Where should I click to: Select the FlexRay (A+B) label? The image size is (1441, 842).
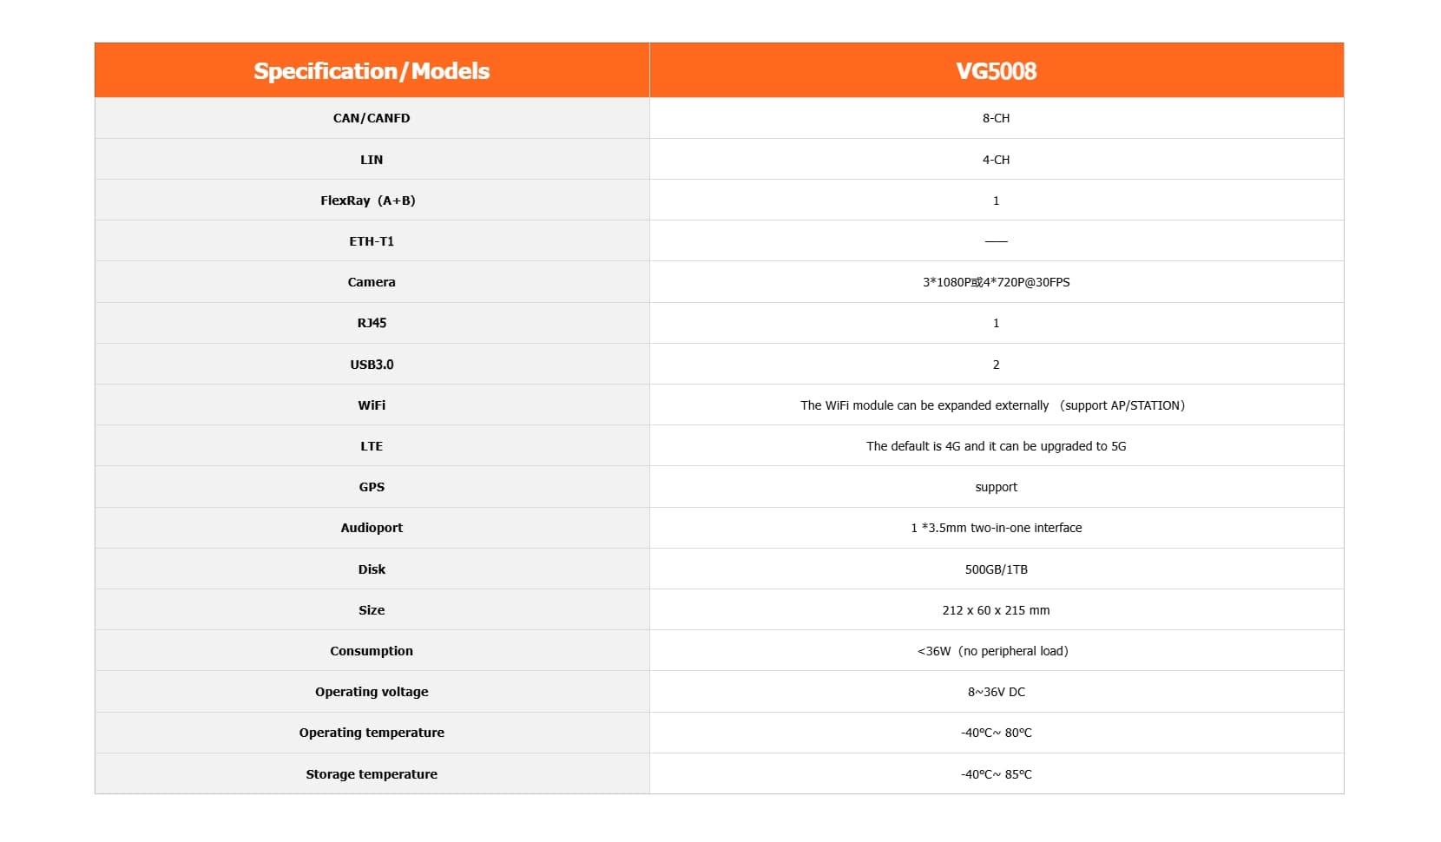point(368,201)
